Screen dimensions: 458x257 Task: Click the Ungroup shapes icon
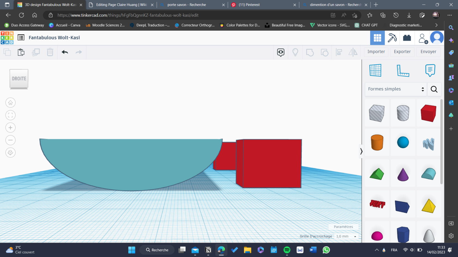[324, 52]
